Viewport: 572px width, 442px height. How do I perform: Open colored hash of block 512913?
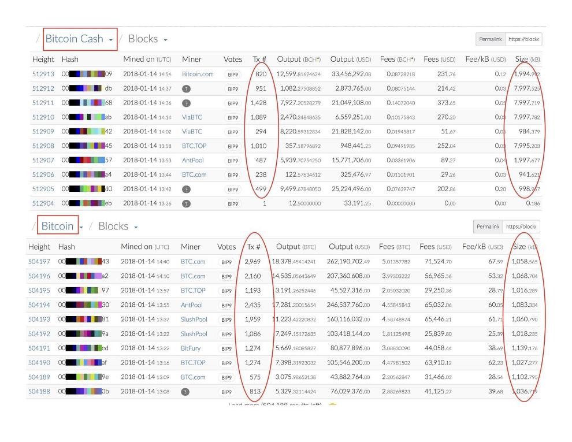87,74
